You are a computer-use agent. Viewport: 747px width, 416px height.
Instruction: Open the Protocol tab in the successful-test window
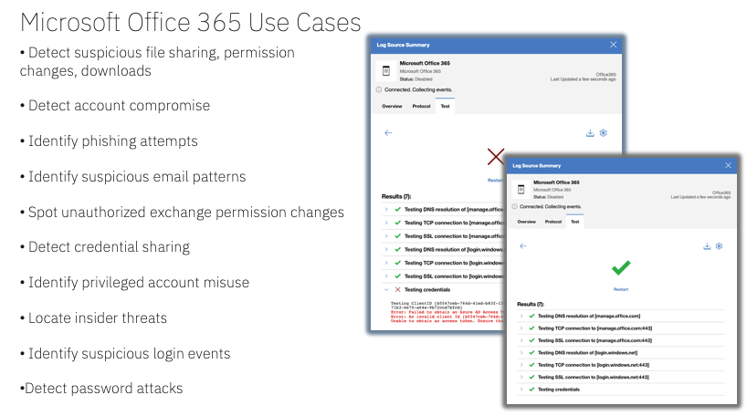click(x=553, y=222)
